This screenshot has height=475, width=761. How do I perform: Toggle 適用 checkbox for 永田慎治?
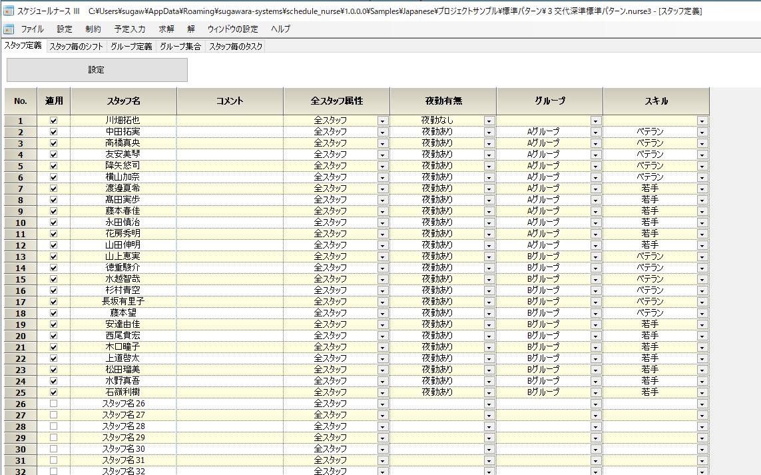53,223
